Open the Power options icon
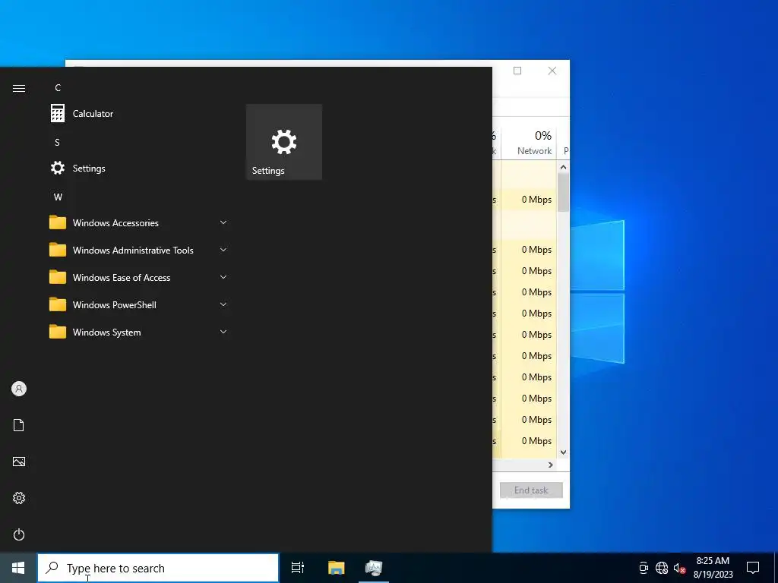Viewport: 778px width, 583px height. coord(19,534)
